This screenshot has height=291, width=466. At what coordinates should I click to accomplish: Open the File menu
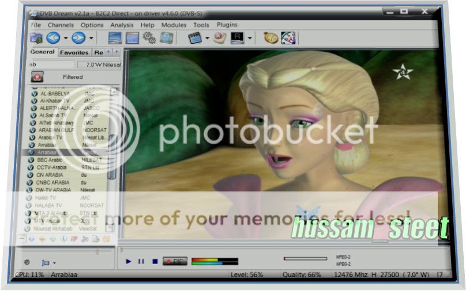[36, 25]
